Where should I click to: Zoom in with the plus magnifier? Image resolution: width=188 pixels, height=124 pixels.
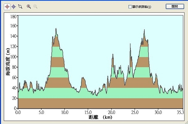[x=29, y=7]
